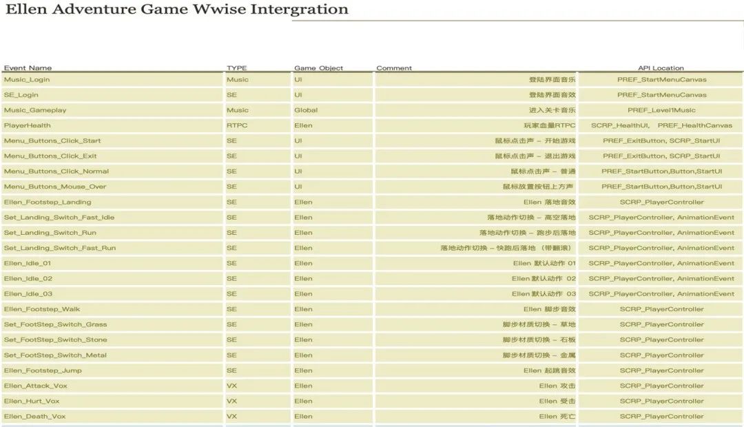This screenshot has height=427, width=744.
Task: Click the comment 'Ellen 起跳音效'
Action: (x=549, y=371)
